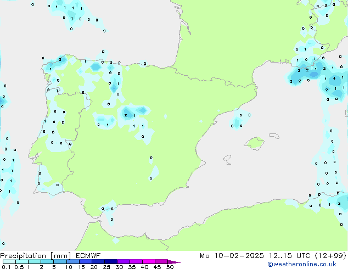Select the lightest cyan 0.1 mm legend swatch
The height and width of the screenshot is (269, 348).
click(9, 262)
